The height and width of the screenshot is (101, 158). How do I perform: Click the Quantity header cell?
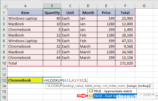pos(52,13)
